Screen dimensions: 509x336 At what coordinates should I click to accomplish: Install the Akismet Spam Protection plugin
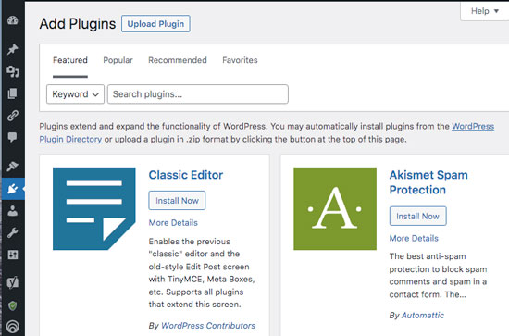point(417,217)
